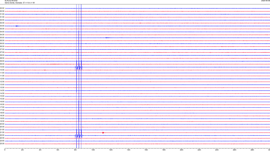Select the 08:00 time row label

pos(2,55)
